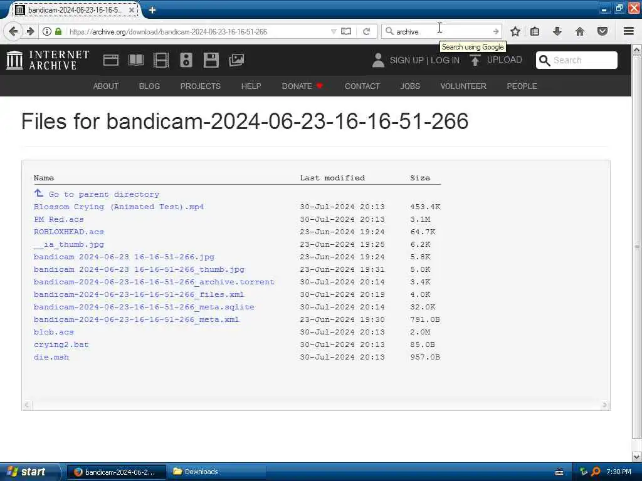Open the _meta.xml file
Image resolution: width=642 pixels, height=481 pixels.
pyautogui.click(x=136, y=319)
